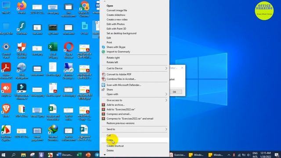Expand the Cast to Device submenu
This screenshot has height=158, width=281.
pos(134,68)
